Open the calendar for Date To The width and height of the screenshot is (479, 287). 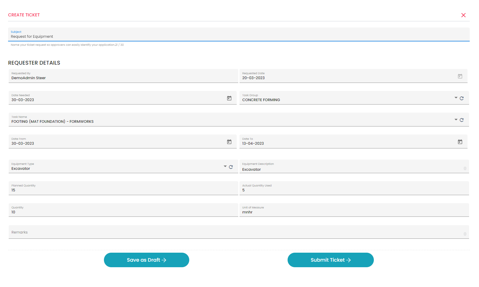pyautogui.click(x=460, y=142)
